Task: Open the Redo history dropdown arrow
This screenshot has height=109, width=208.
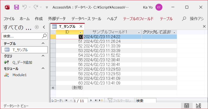Action: pos(41,7)
